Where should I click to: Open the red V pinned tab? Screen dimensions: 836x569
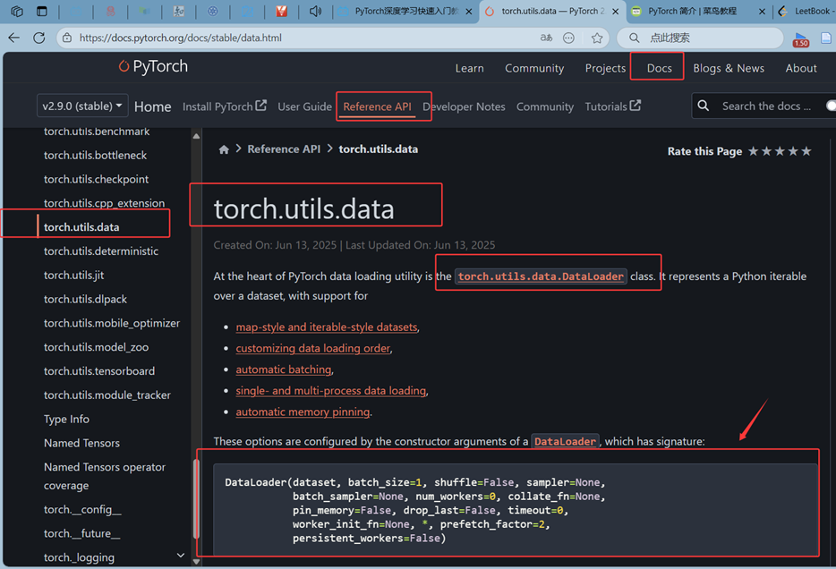pyautogui.click(x=282, y=12)
